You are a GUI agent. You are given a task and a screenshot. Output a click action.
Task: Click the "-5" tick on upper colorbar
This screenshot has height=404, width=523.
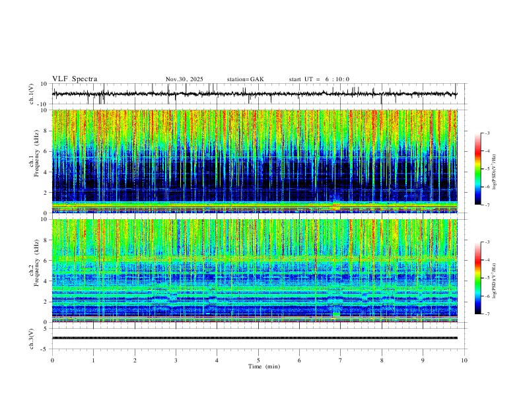click(x=487, y=169)
